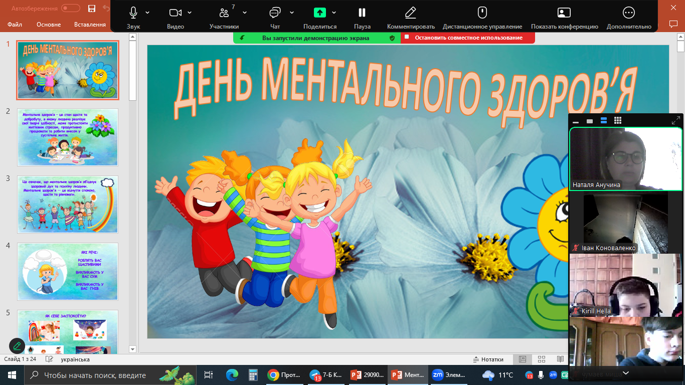Select grid gallery view icon
This screenshot has height=385, width=685.
618,121
